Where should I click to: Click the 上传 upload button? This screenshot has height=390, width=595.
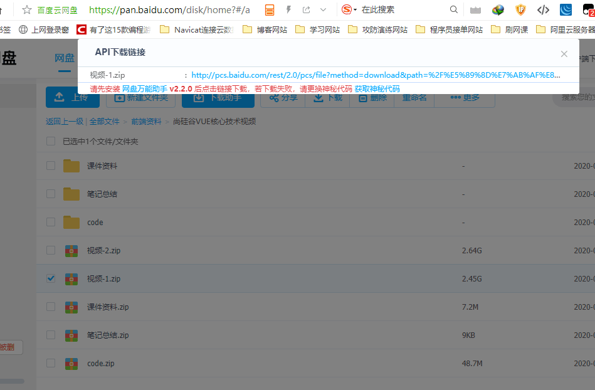pos(73,98)
